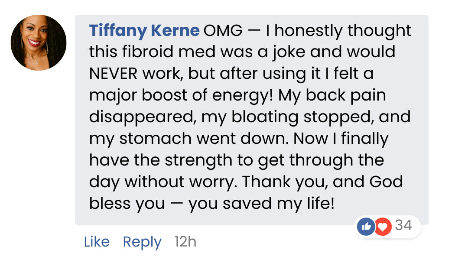This screenshot has height=260, width=455.
Task: Open the Tiffany Kerne name link
Action: [144, 31]
